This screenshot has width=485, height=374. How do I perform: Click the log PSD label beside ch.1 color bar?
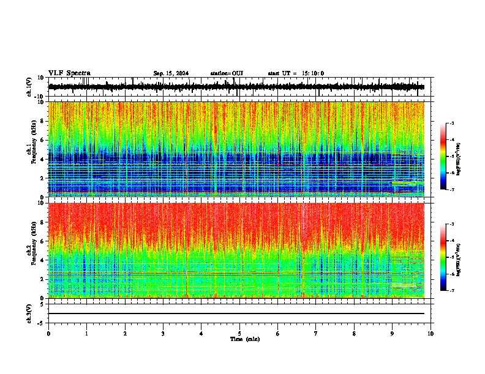click(459, 159)
